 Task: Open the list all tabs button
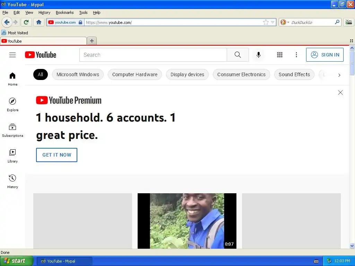(x=352, y=41)
